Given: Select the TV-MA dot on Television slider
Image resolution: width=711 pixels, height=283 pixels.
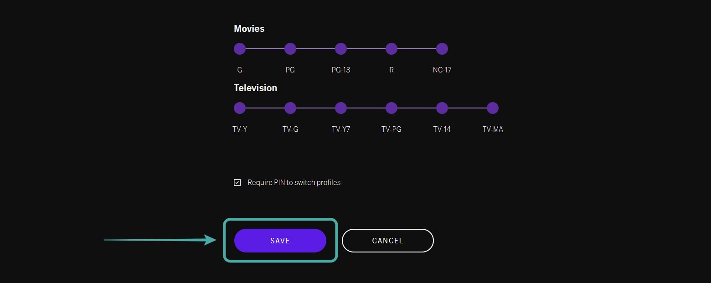Looking at the screenshot, I should tap(492, 108).
